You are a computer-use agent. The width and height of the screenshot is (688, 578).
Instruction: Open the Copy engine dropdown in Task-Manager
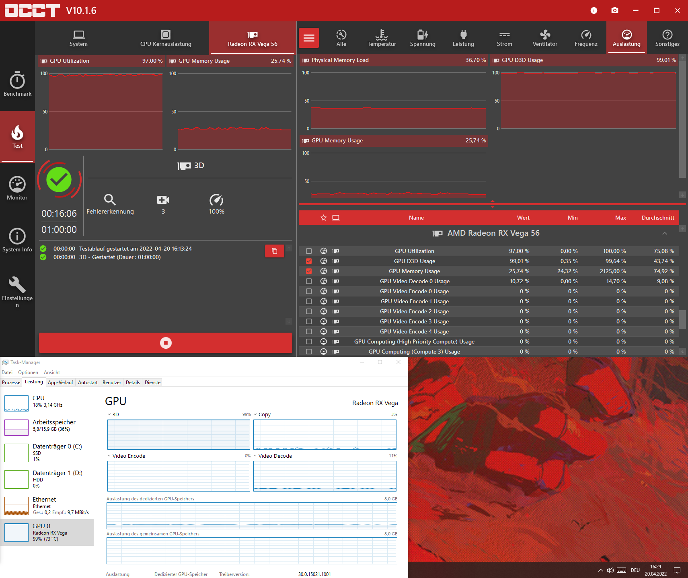click(255, 414)
